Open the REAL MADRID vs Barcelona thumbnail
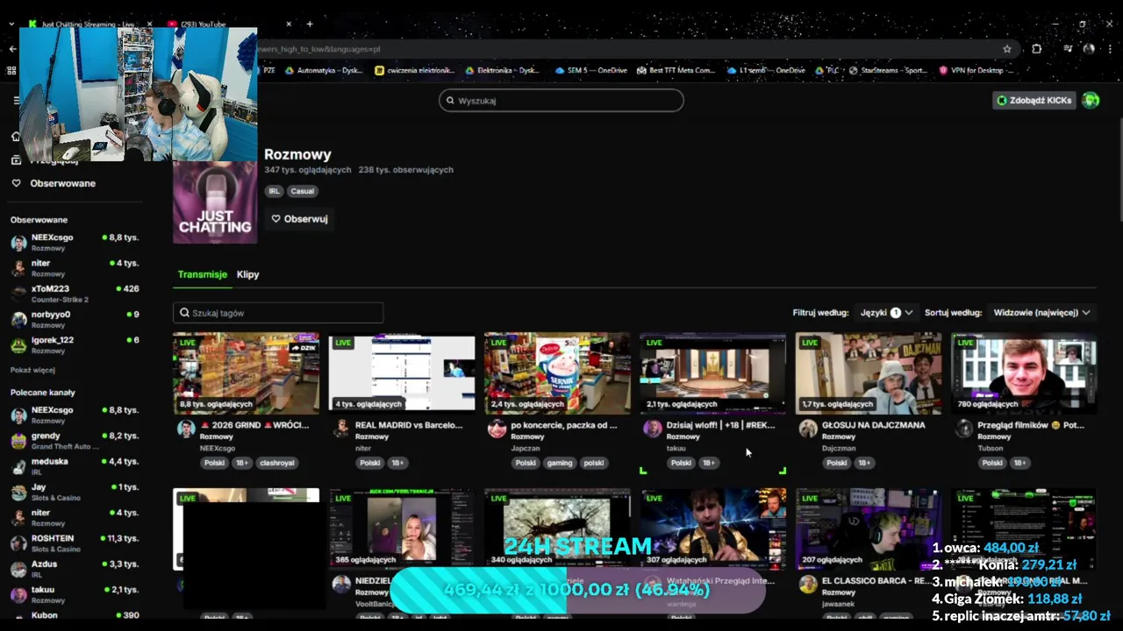Screen dimensions: 1123x631 point(402,372)
